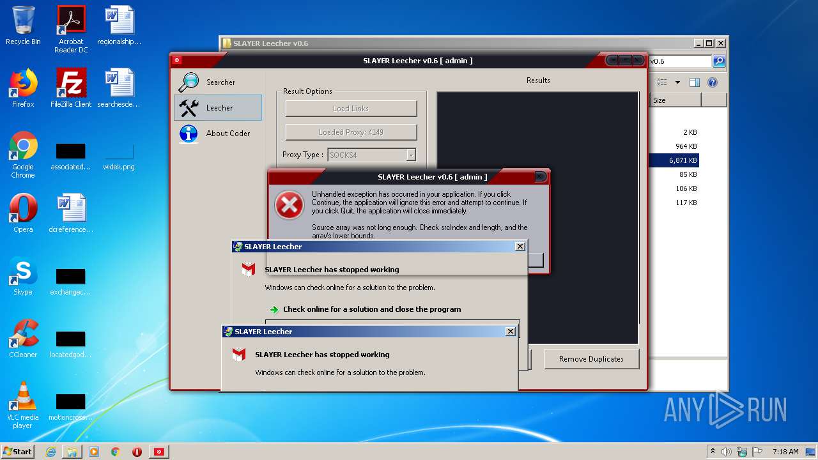Open Explorer help icon

tap(713, 82)
